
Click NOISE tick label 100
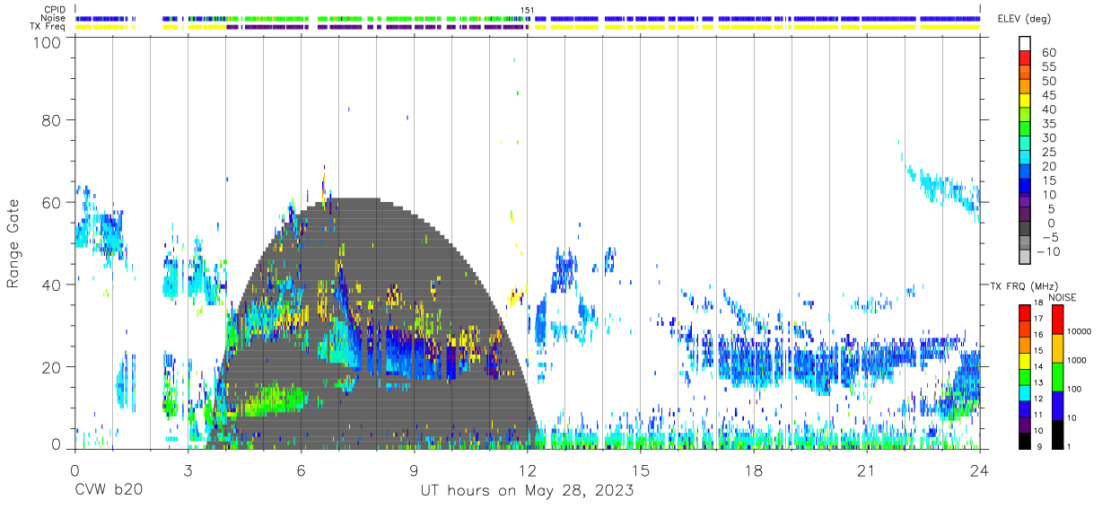point(1076,390)
